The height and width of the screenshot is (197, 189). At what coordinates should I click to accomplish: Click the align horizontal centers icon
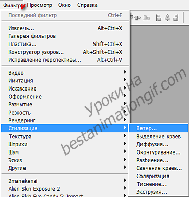click(167, 18)
